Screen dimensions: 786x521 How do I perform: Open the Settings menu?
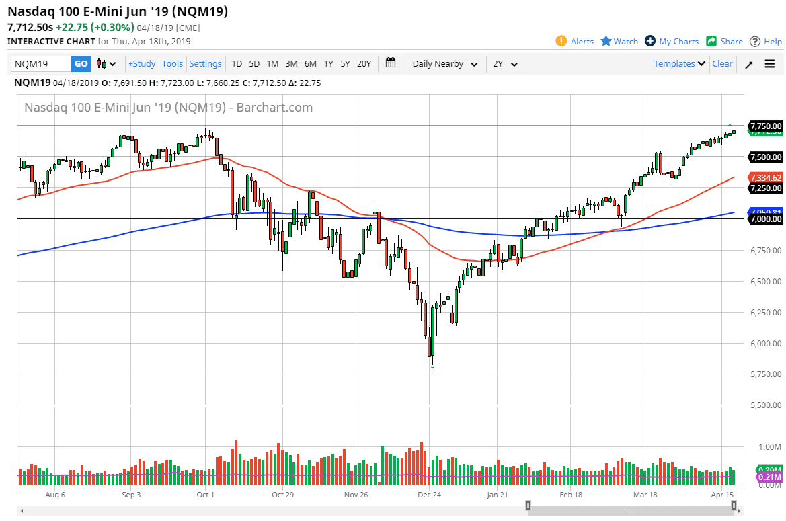[205, 63]
